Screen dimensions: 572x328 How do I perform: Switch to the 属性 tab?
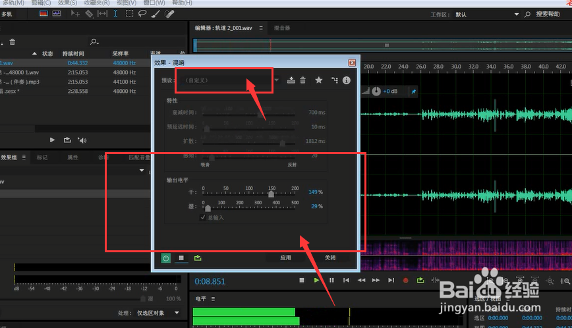coord(72,157)
